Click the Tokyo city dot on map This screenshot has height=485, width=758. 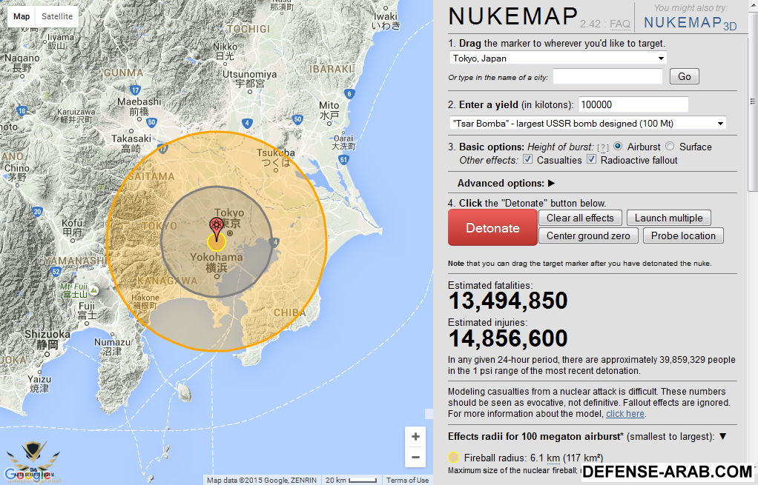click(230, 233)
